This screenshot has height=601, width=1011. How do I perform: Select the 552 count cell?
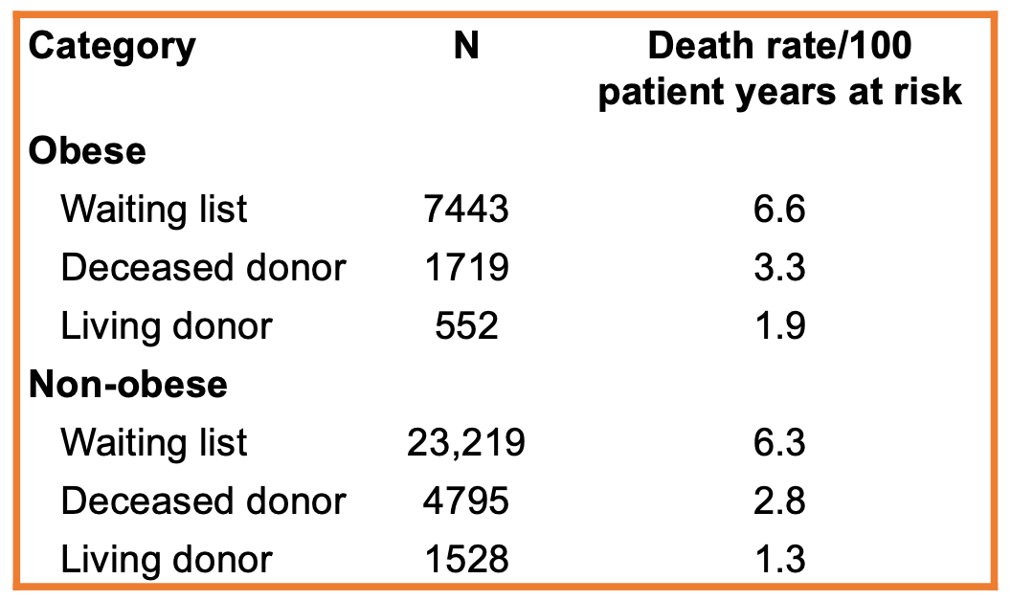tap(466, 326)
